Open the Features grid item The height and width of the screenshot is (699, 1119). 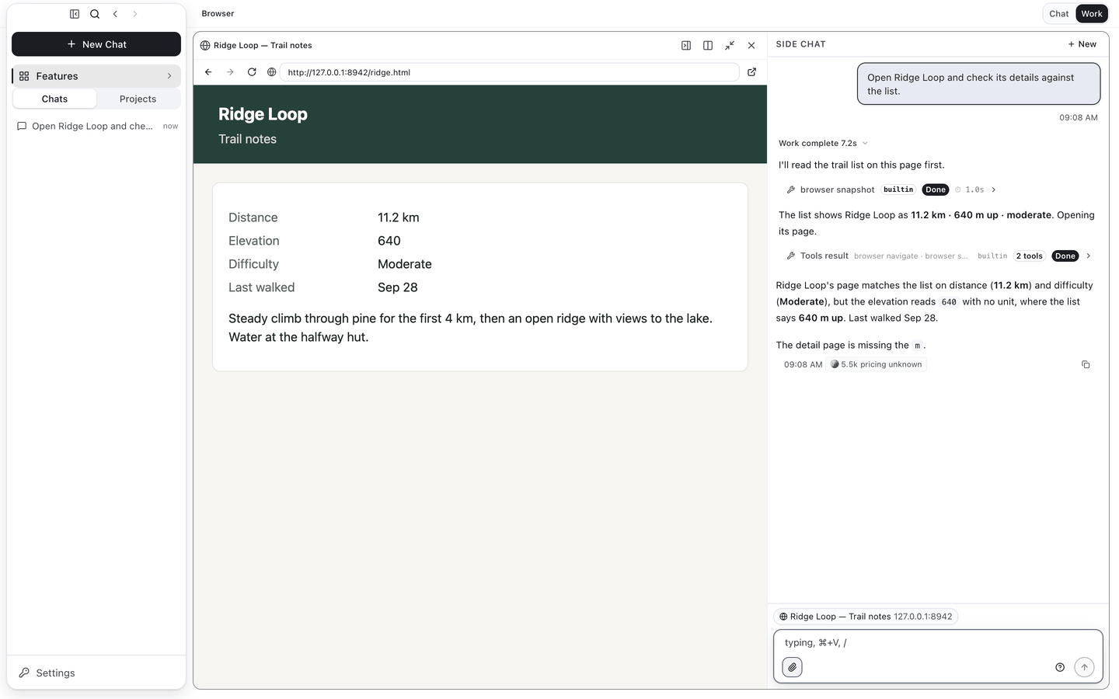point(96,76)
